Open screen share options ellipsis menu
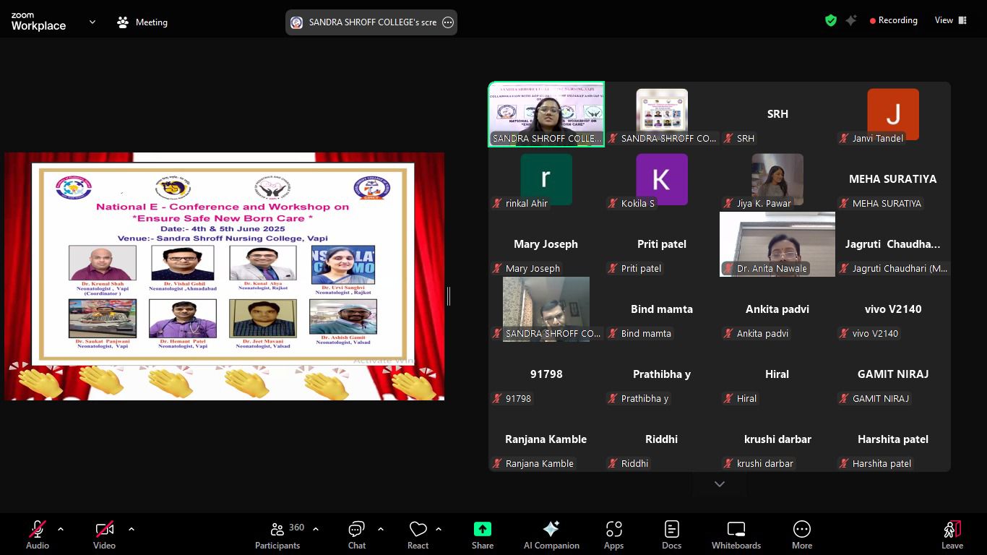 [x=448, y=22]
